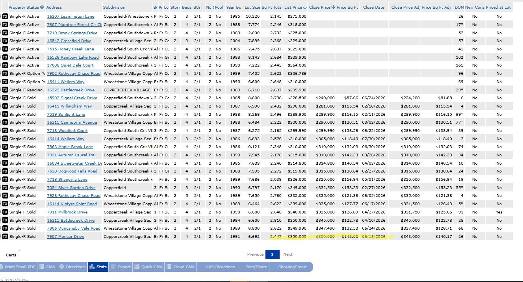
Task: Sort by the New Cons column header
Action: pos(475,7)
